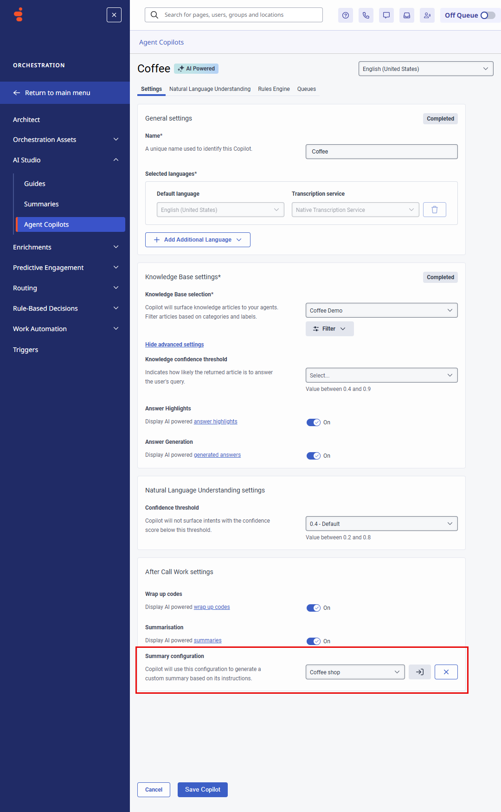Toggle off Wrap up codes

[314, 608]
